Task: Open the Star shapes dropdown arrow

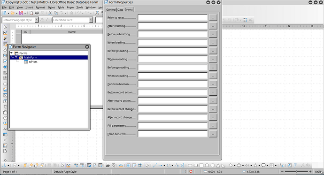Action: point(259,166)
